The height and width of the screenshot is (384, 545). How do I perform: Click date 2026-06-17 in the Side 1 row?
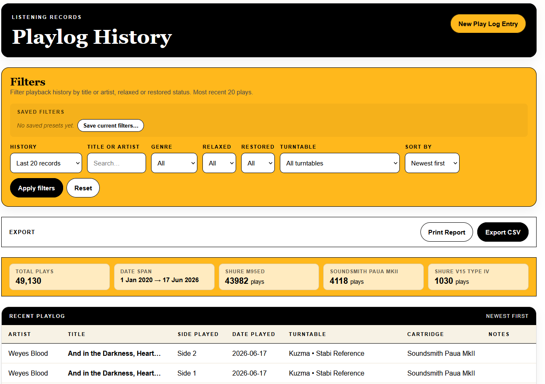coord(250,373)
